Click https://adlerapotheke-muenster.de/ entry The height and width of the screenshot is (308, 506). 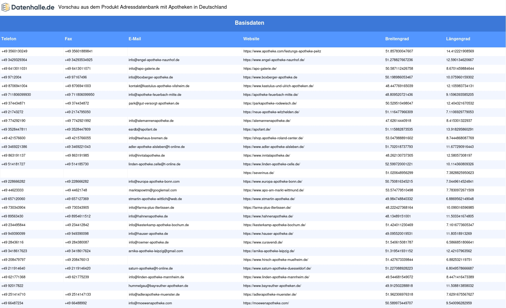(270, 295)
